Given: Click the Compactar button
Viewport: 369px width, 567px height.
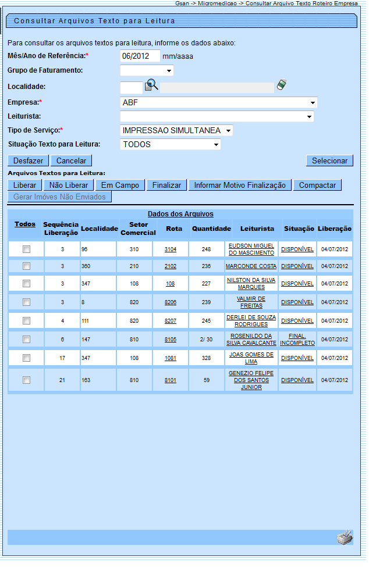Looking at the screenshot, I should [x=317, y=186].
